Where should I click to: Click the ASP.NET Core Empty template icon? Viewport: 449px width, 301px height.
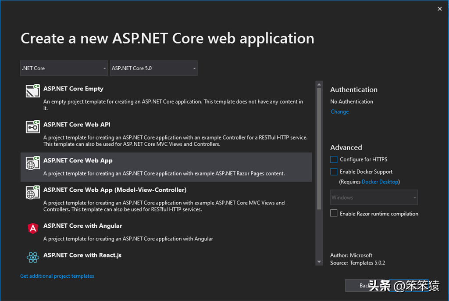32,91
